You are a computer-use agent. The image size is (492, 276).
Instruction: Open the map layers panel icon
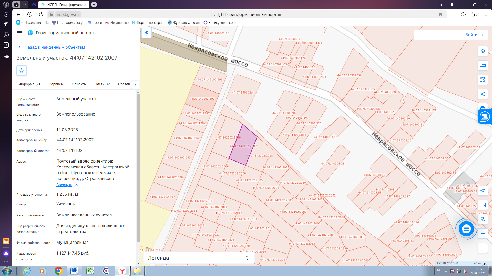[x=483, y=51]
